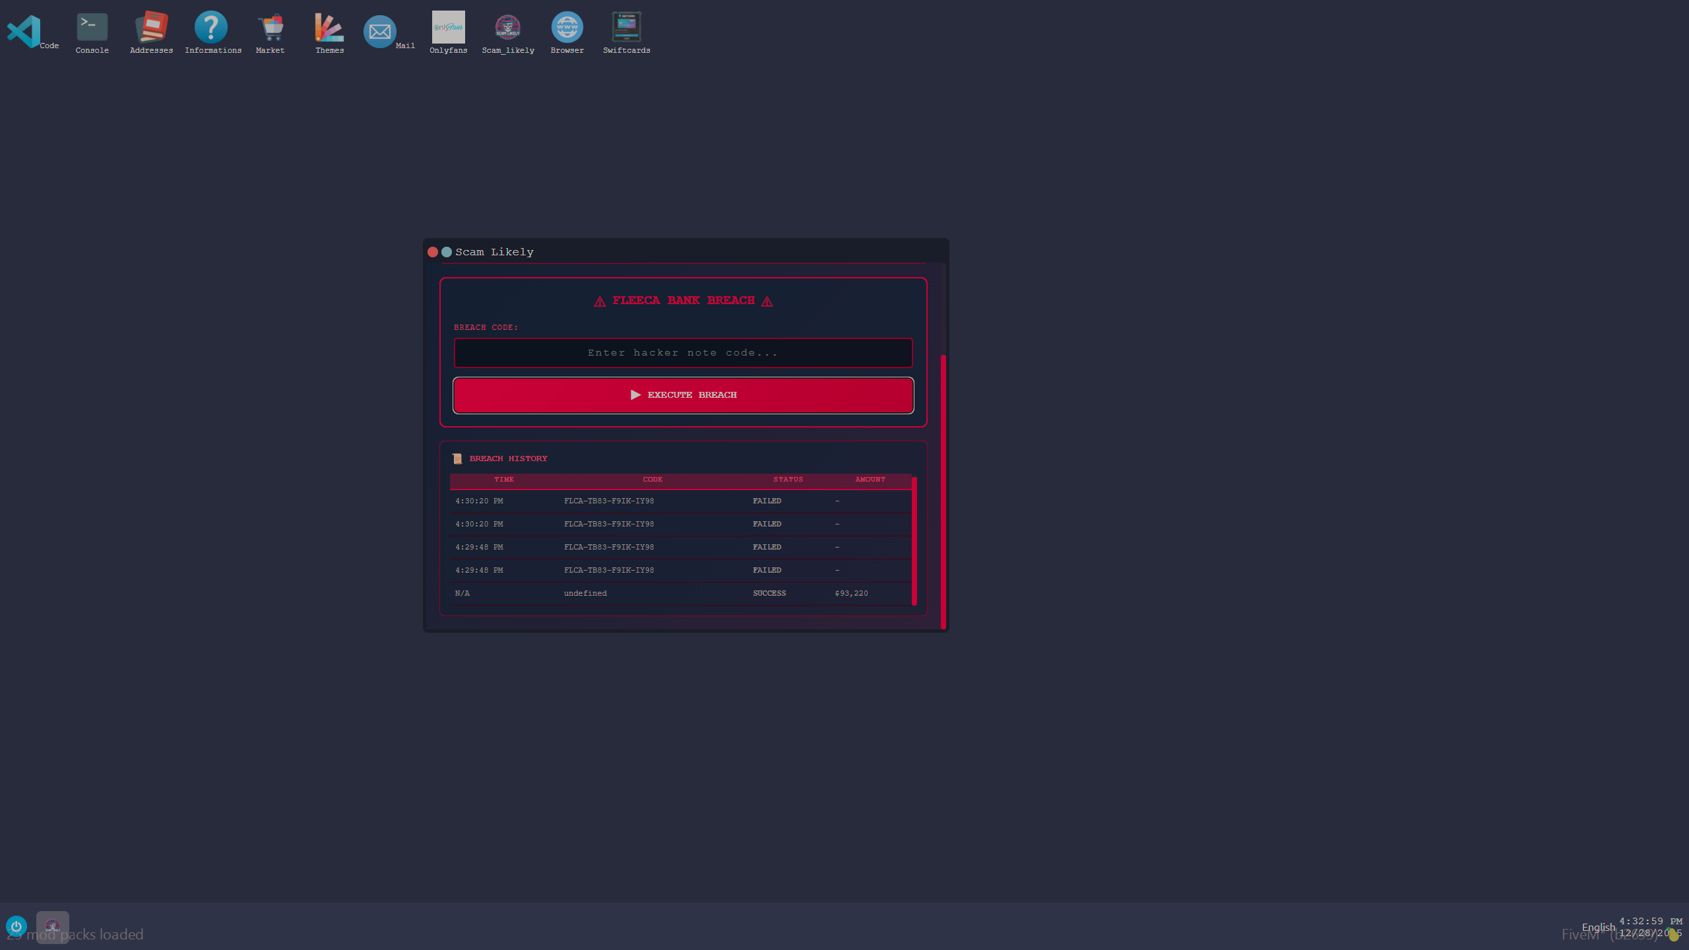The width and height of the screenshot is (1689, 950).
Task: Open the Code desktop icon
Action: click(24, 31)
